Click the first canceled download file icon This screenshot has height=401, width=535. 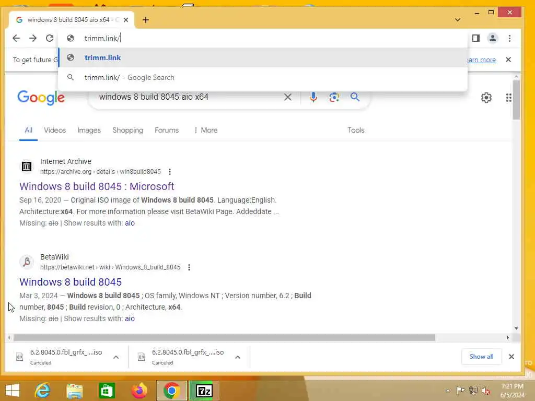click(x=20, y=357)
